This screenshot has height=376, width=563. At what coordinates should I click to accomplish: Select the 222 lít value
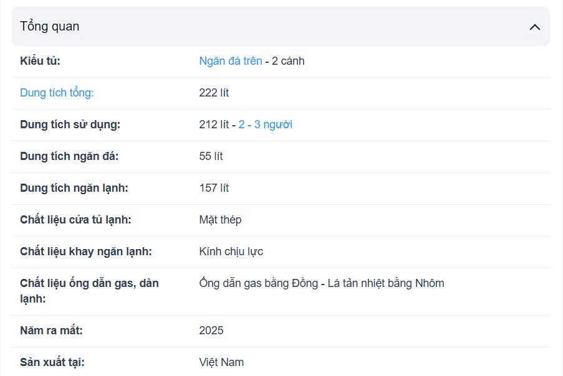pyautogui.click(x=214, y=93)
